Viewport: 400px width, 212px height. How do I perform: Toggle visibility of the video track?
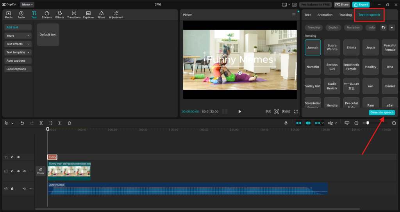[x=18, y=171]
